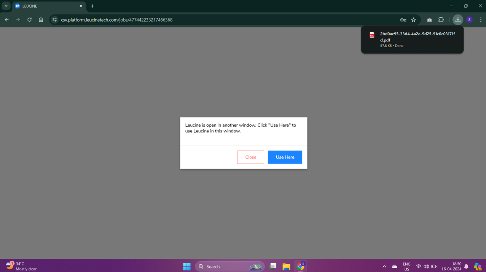
Task: Open the weather widget 34°C
Action: click(x=21, y=266)
